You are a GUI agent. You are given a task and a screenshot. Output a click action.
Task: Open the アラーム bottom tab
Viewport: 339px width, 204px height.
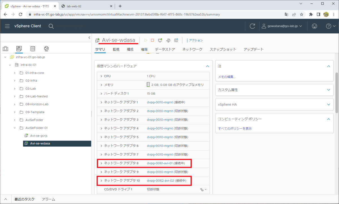click(x=48, y=199)
